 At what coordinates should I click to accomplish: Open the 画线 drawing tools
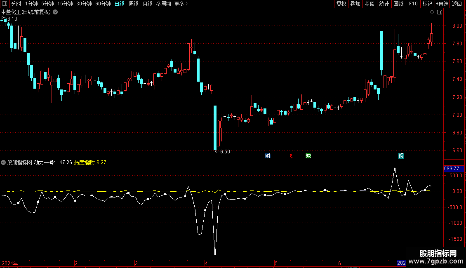click(x=398, y=4)
